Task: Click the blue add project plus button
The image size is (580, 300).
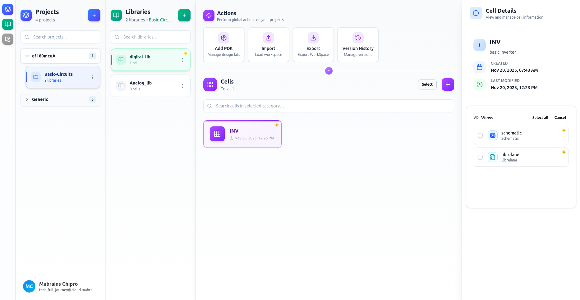Action: coord(94,15)
